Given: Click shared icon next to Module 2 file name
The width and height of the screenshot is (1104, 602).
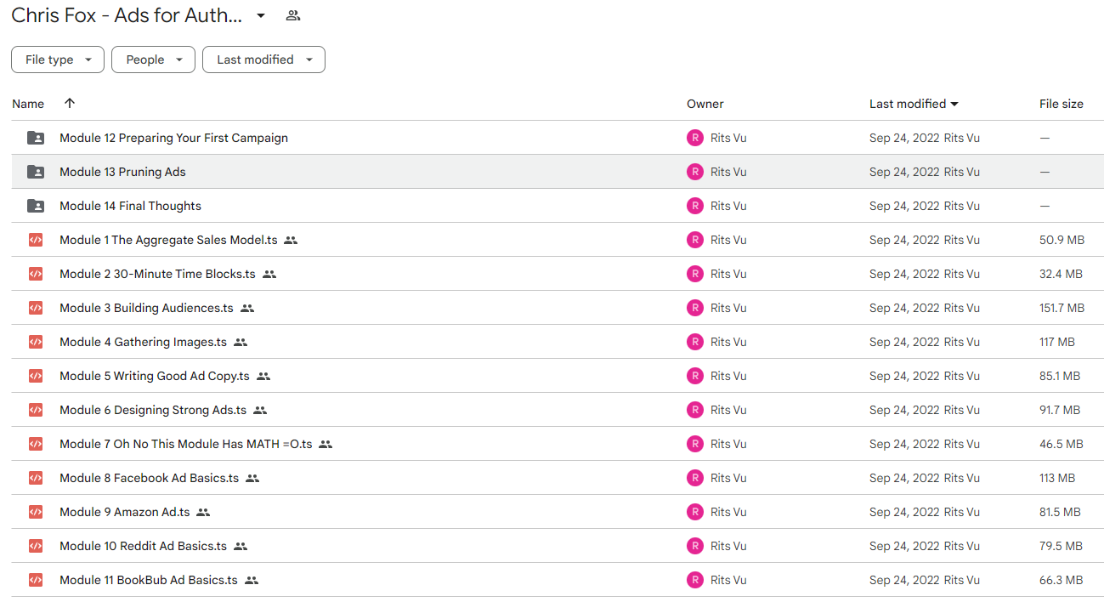Looking at the screenshot, I should tap(269, 274).
